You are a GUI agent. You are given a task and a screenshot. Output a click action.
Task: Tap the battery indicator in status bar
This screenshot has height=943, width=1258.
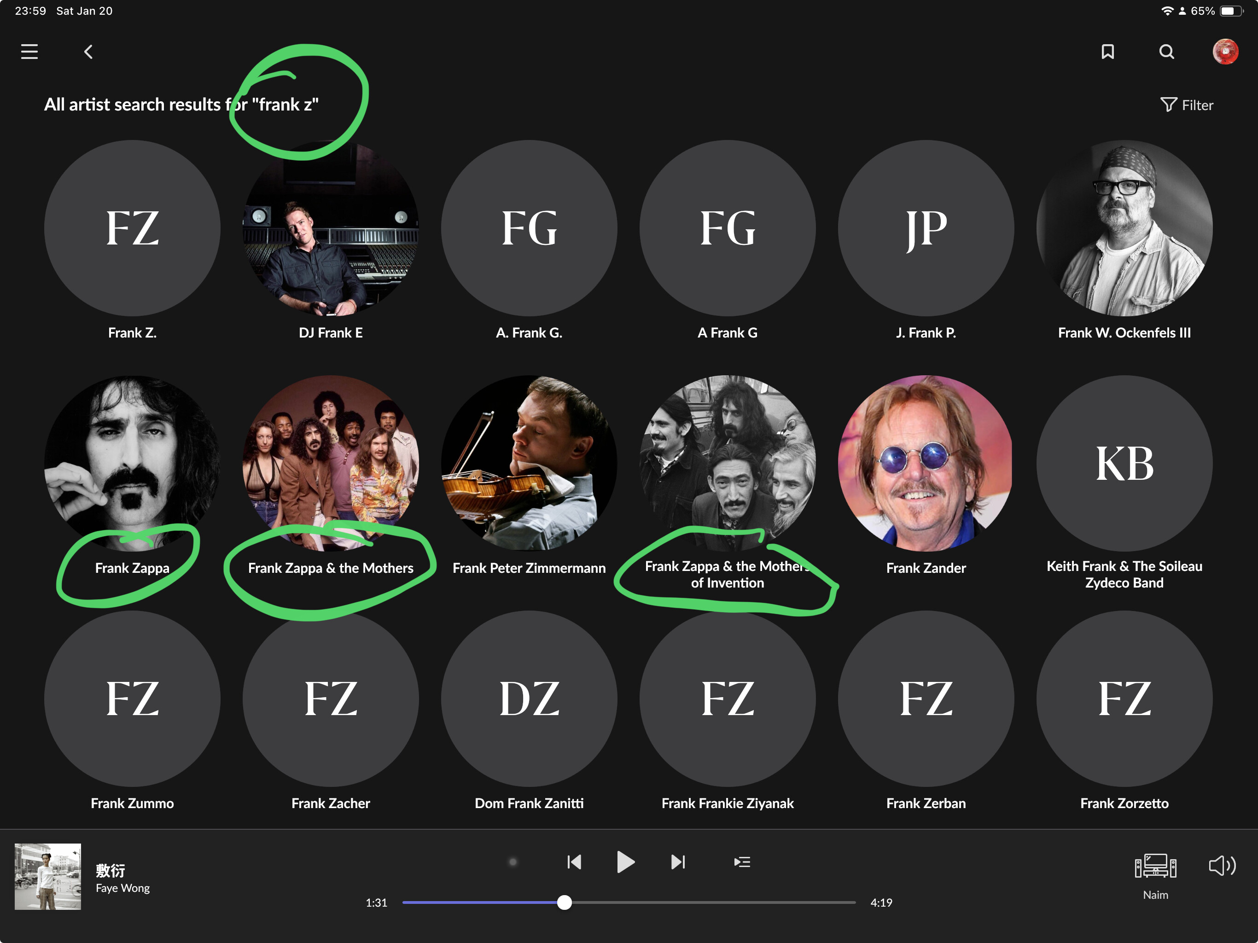pos(1231,11)
